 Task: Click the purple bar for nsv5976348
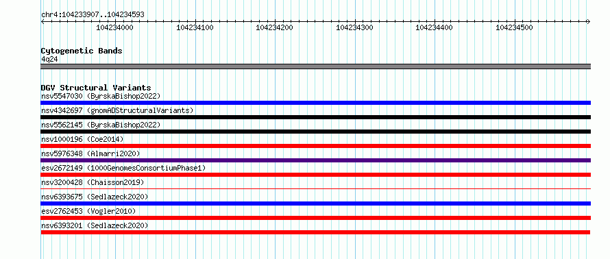(315, 160)
